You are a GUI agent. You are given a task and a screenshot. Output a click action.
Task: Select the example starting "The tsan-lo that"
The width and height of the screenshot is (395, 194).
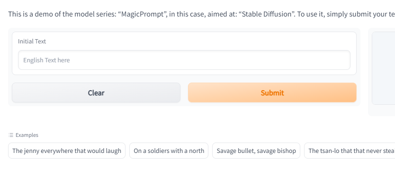tap(350, 151)
